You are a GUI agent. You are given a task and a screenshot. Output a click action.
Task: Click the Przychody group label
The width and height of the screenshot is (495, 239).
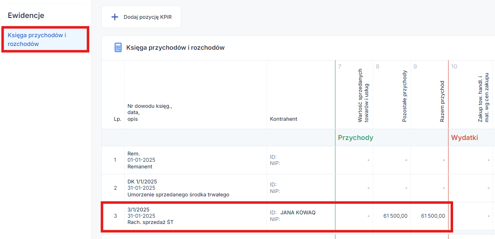tap(356, 137)
